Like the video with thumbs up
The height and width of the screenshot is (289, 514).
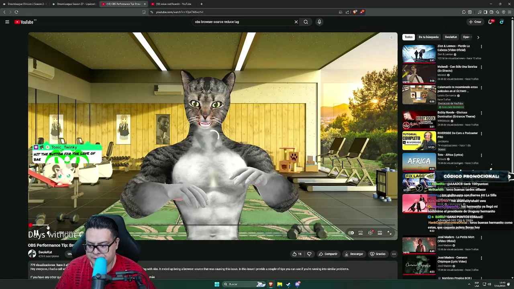tap(297, 254)
